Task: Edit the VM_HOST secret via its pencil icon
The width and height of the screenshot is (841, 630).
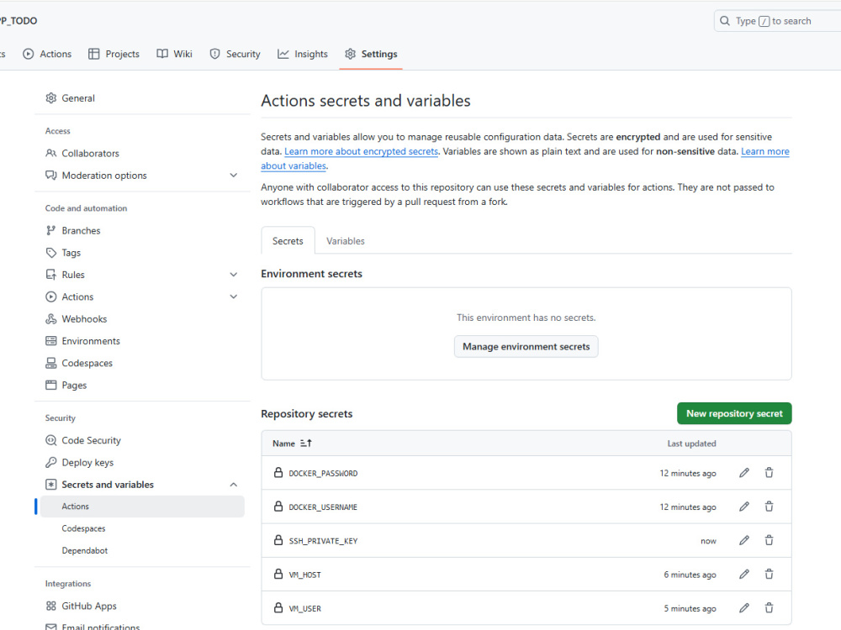Action: coord(744,575)
